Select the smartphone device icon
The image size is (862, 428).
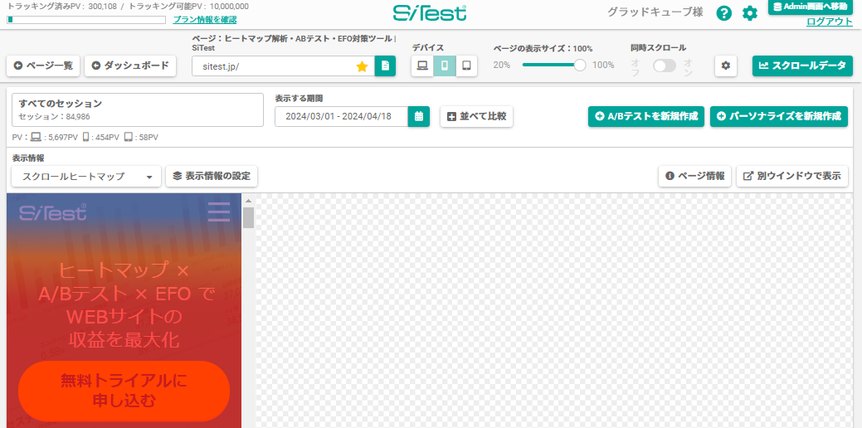[444, 66]
